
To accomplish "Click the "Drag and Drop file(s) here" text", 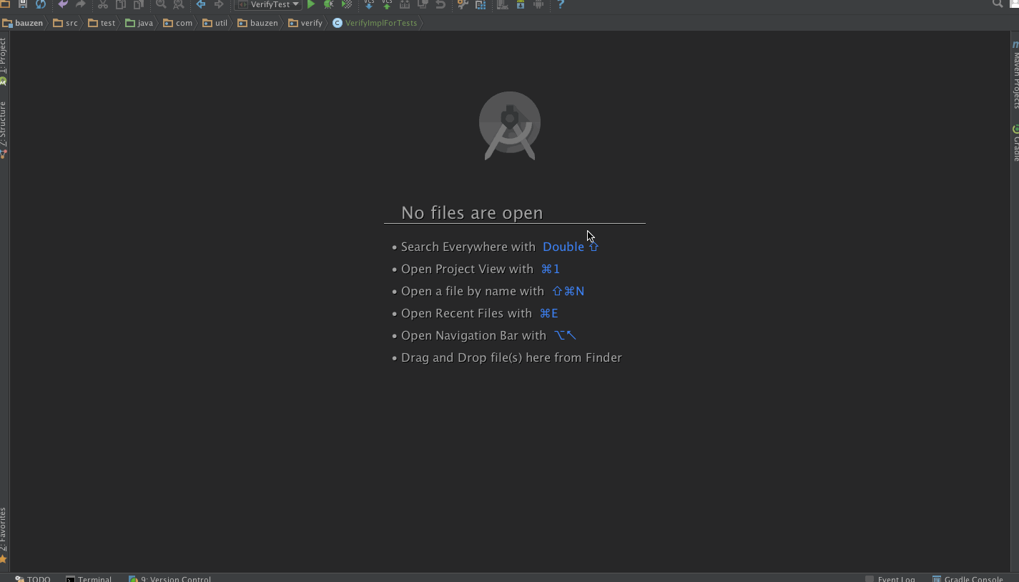I will pos(511,357).
